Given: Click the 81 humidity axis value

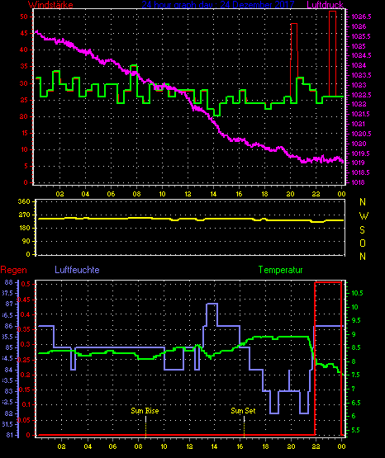Looking at the screenshot, I should pos(9,435).
